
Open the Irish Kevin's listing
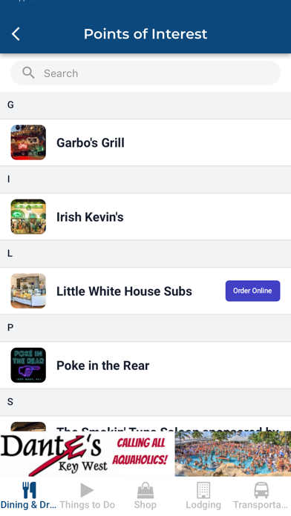(x=145, y=217)
